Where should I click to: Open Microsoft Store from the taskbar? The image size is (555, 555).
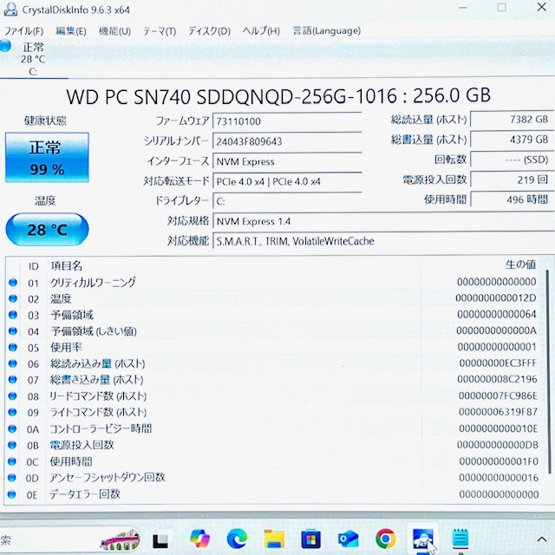(310, 539)
